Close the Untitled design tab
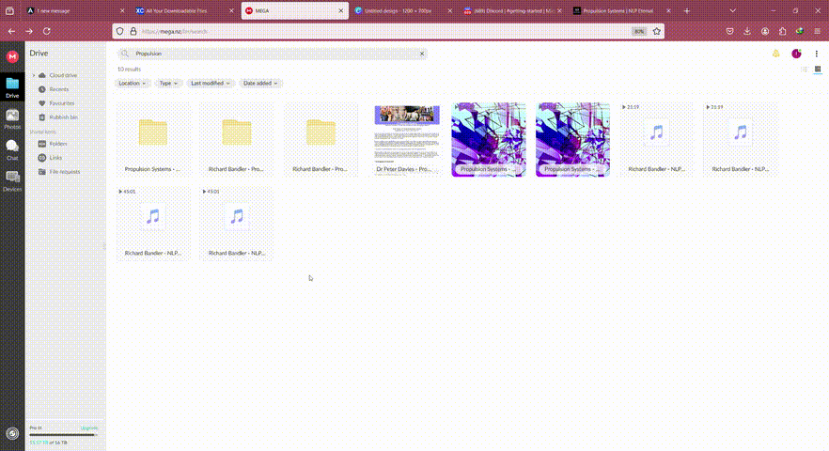 tap(450, 10)
